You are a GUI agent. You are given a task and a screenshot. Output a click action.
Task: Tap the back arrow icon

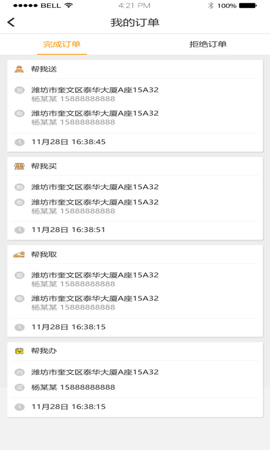(x=11, y=22)
